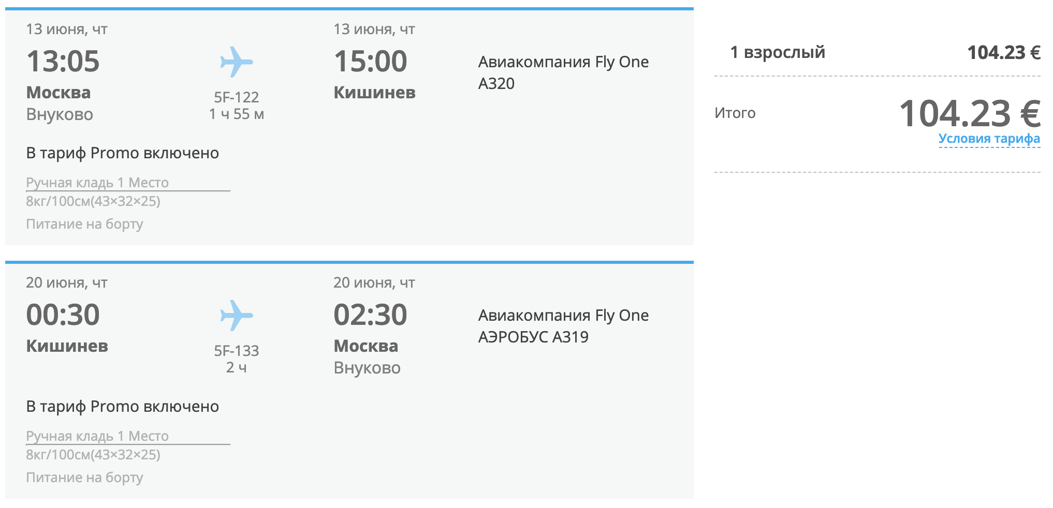Viewport: 1053px width, 508px height.
Task: Click the АЭРОБУС A319 aircraft label
Action: click(x=533, y=337)
